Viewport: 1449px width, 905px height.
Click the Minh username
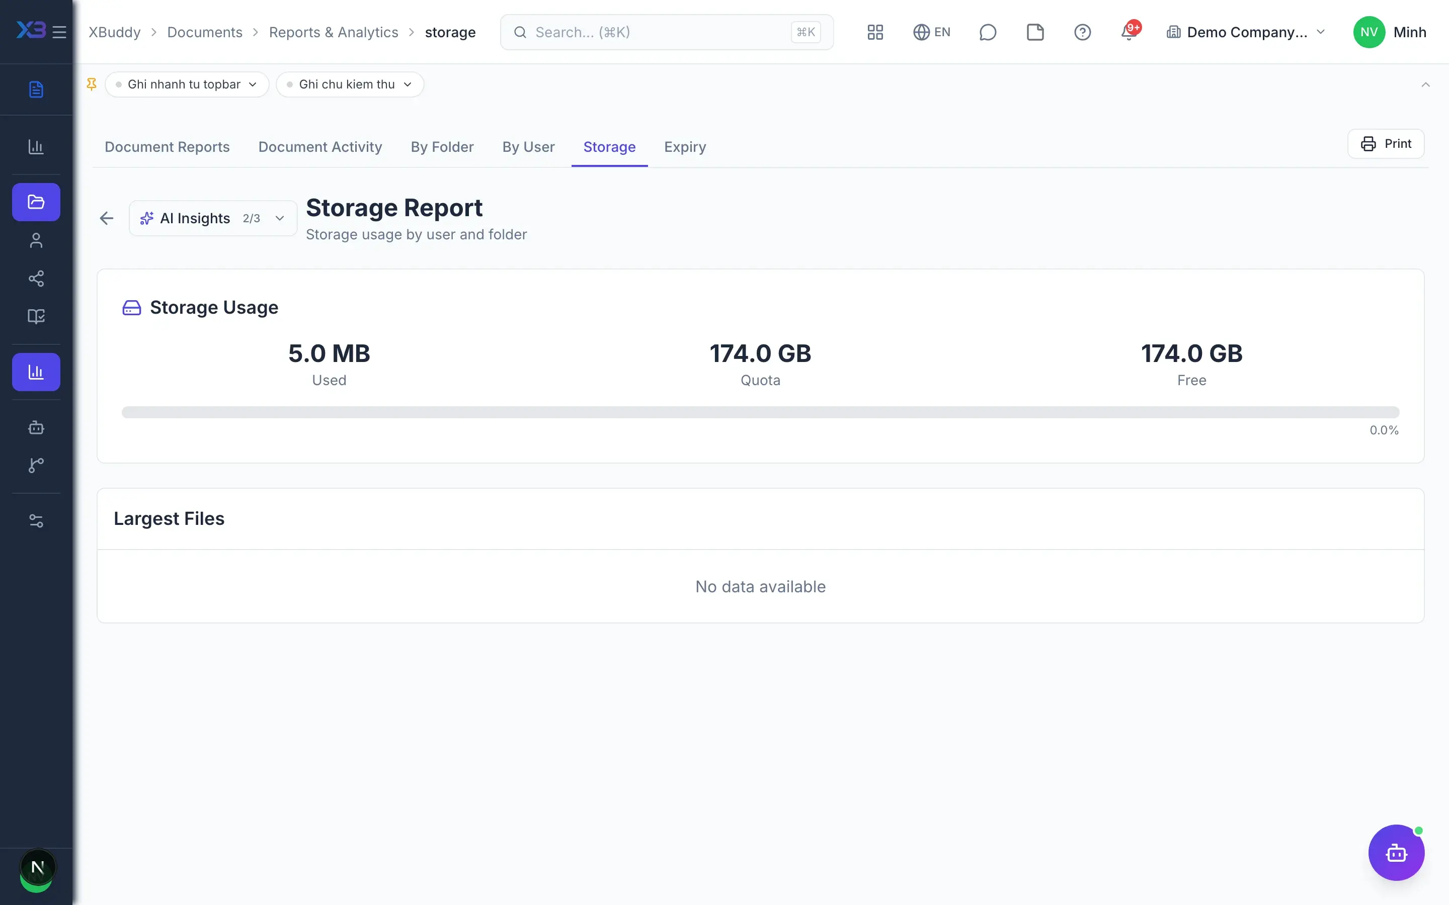(1409, 32)
